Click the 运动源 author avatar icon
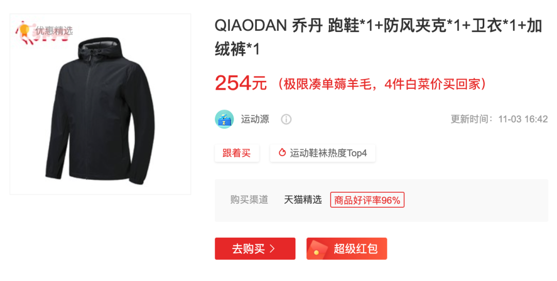 tap(224, 119)
